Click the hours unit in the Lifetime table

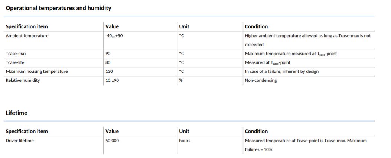(185, 141)
